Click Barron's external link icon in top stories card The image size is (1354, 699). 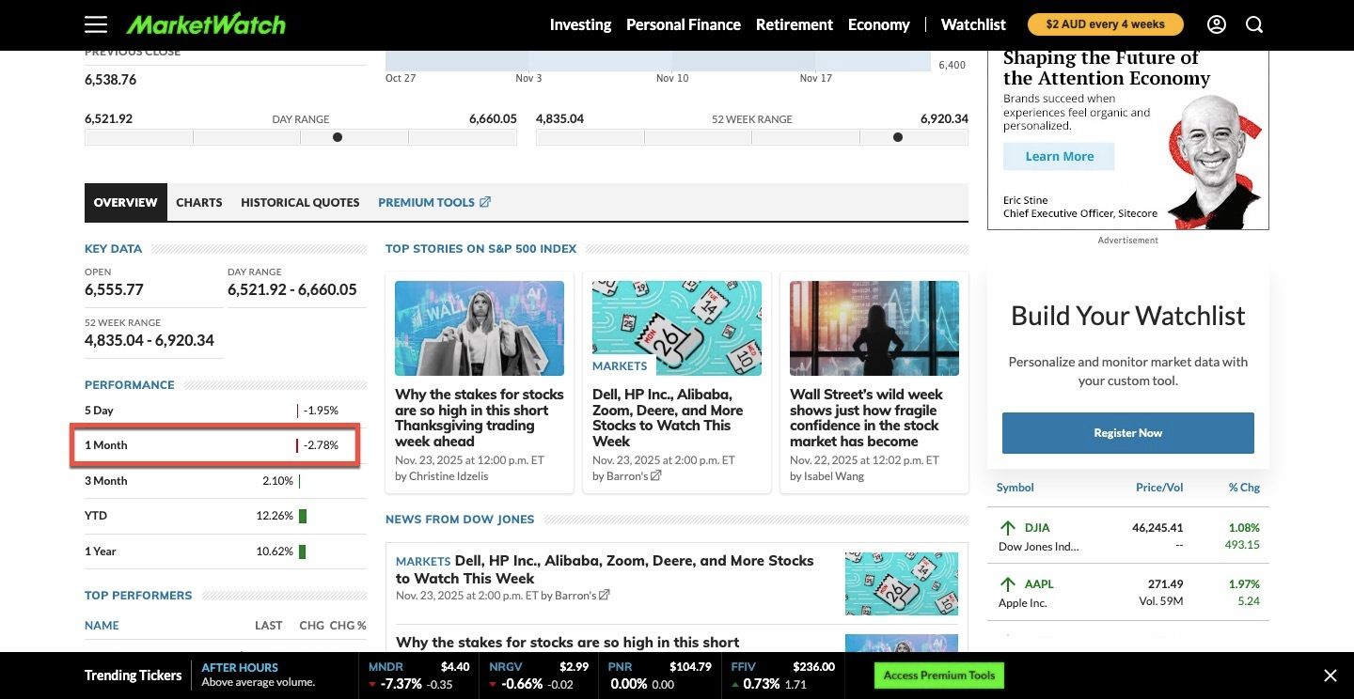coord(656,475)
